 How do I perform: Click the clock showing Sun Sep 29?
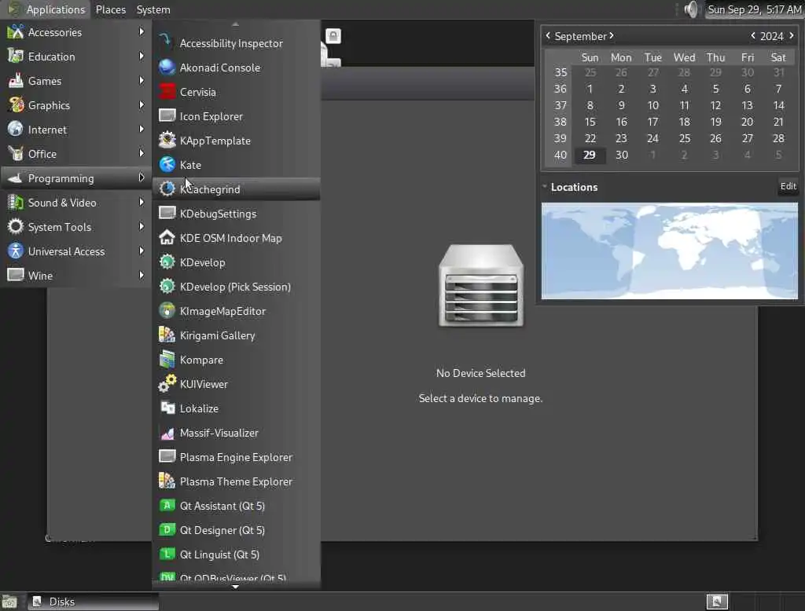click(754, 9)
